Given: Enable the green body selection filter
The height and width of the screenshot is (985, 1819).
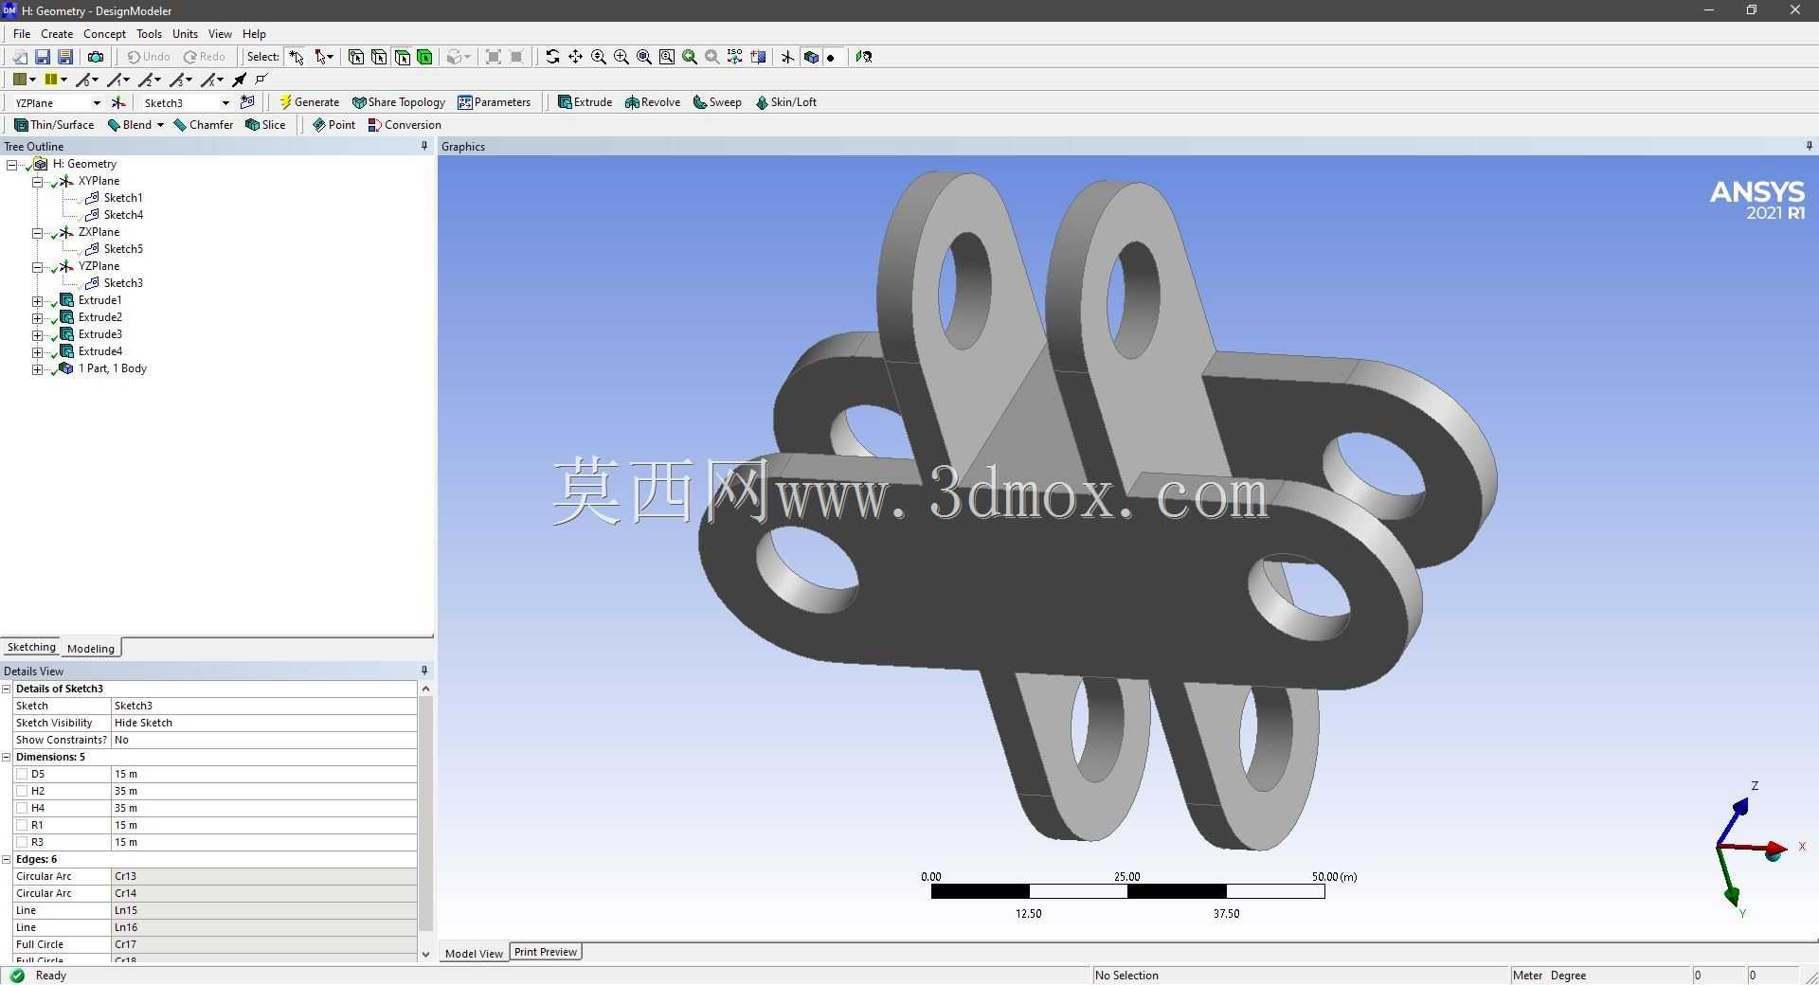Looking at the screenshot, I should pyautogui.click(x=424, y=57).
